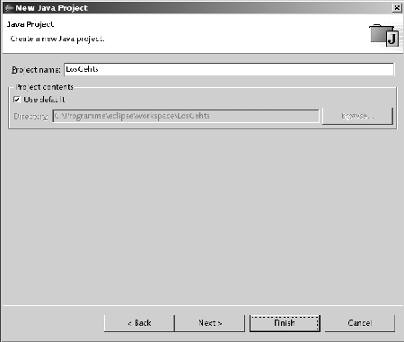404x342 pixels.
Task: Close the New Java Project dialog
Action: click(397, 8)
